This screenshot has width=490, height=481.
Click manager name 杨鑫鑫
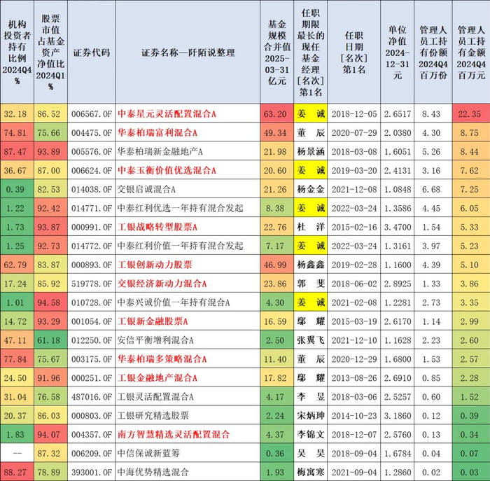click(311, 265)
